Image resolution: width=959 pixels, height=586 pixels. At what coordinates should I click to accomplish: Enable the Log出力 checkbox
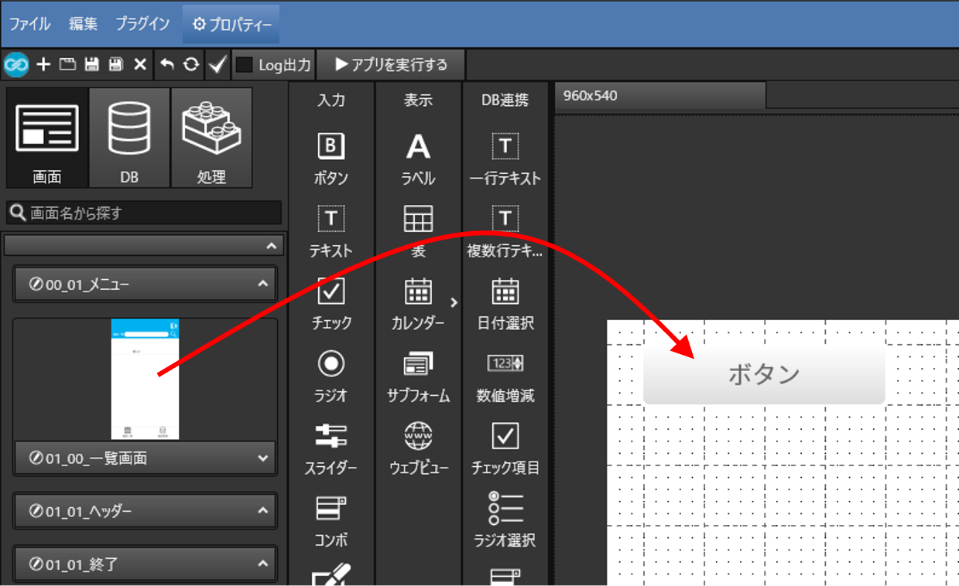pos(245,65)
